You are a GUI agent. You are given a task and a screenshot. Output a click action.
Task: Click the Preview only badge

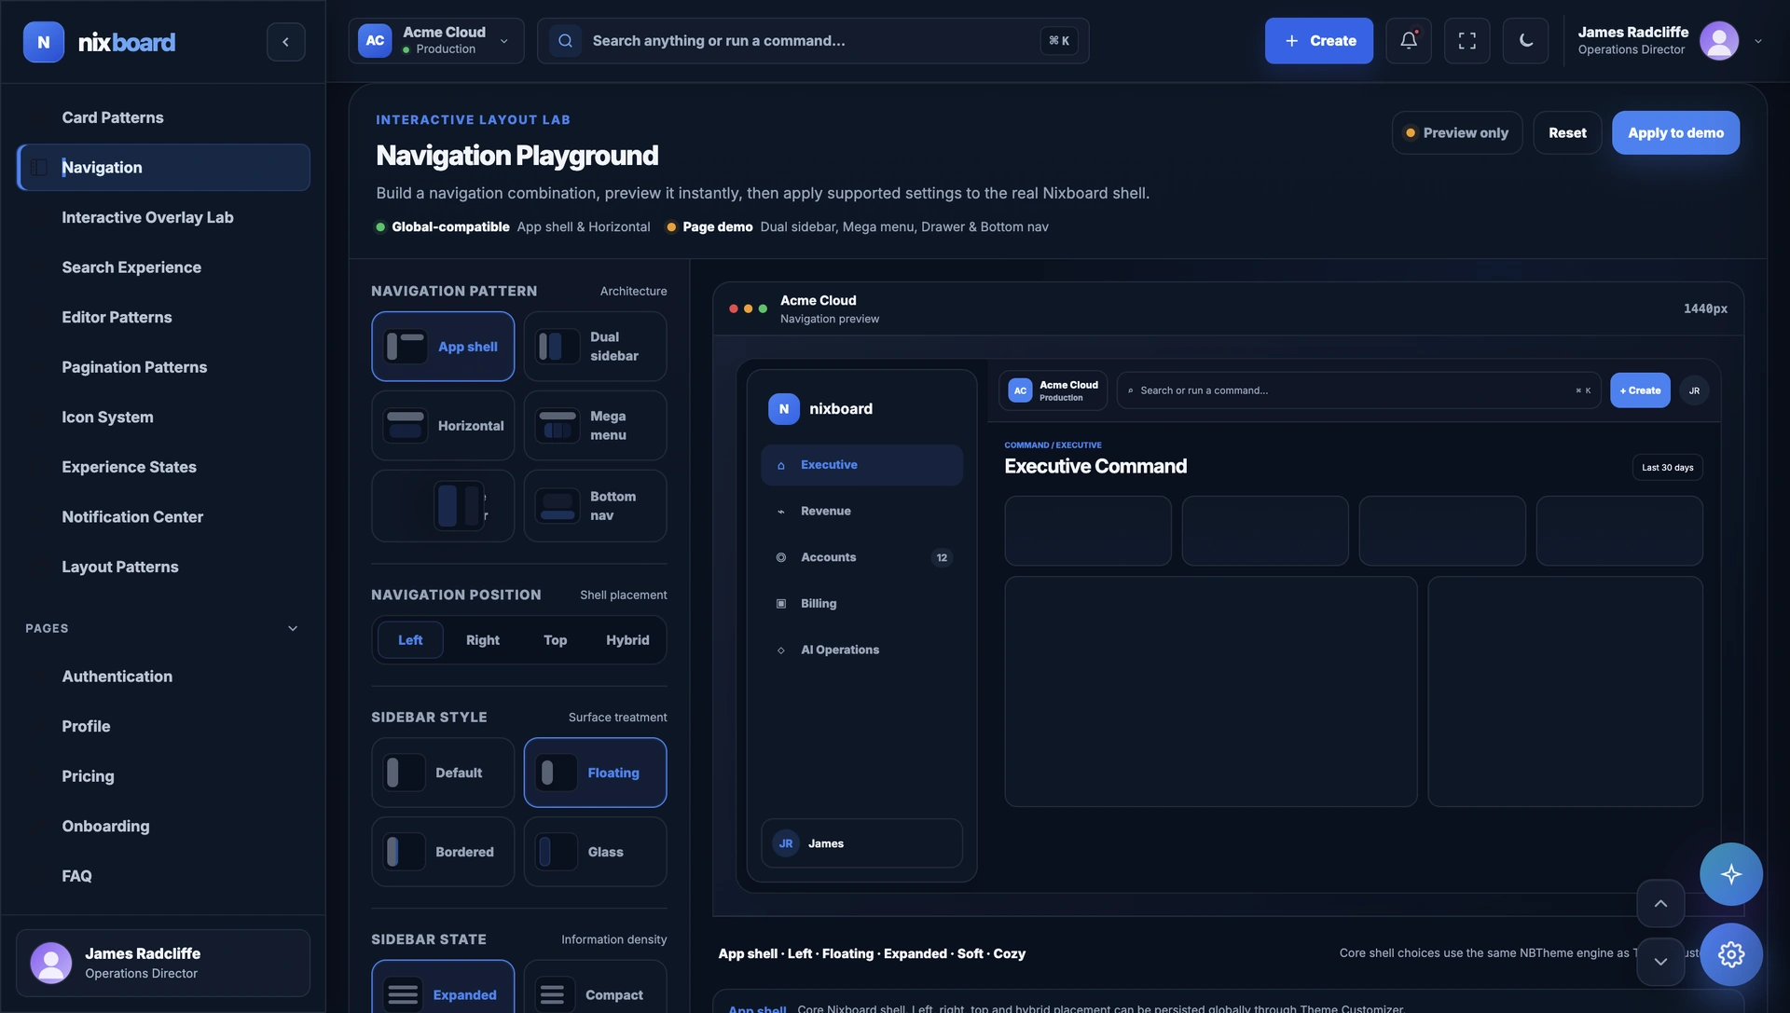[1456, 133]
